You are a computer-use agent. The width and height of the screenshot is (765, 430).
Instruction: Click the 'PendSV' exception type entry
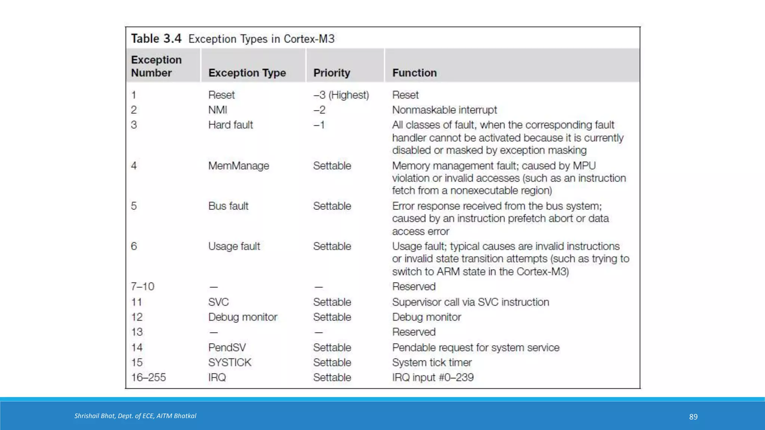227,348
